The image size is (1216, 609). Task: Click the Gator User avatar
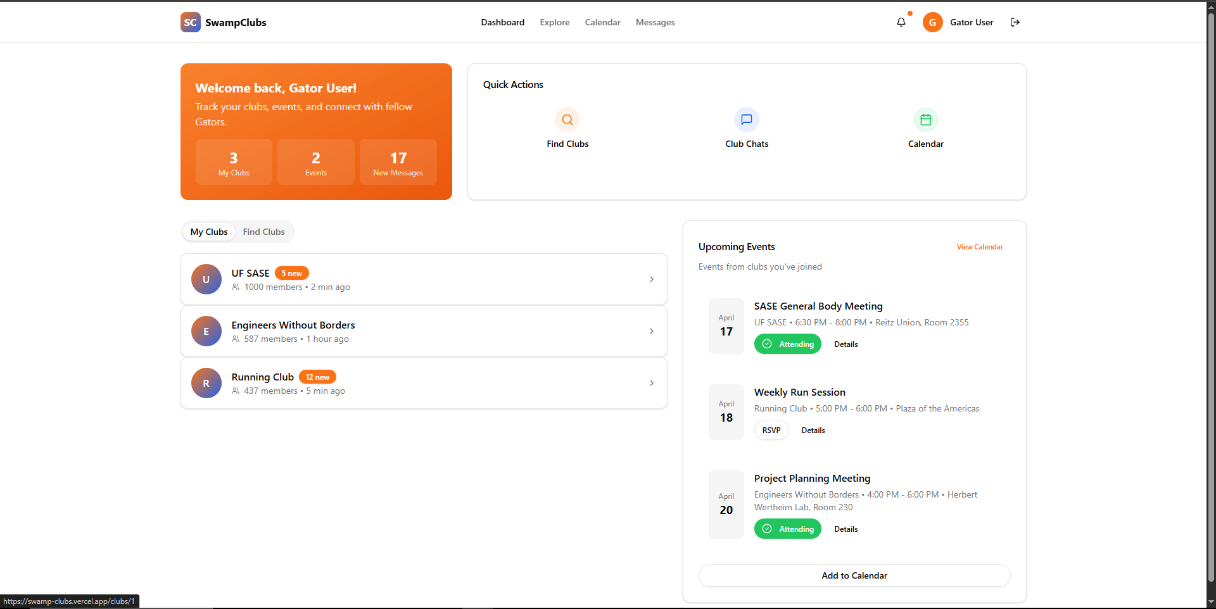click(x=932, y=22)
